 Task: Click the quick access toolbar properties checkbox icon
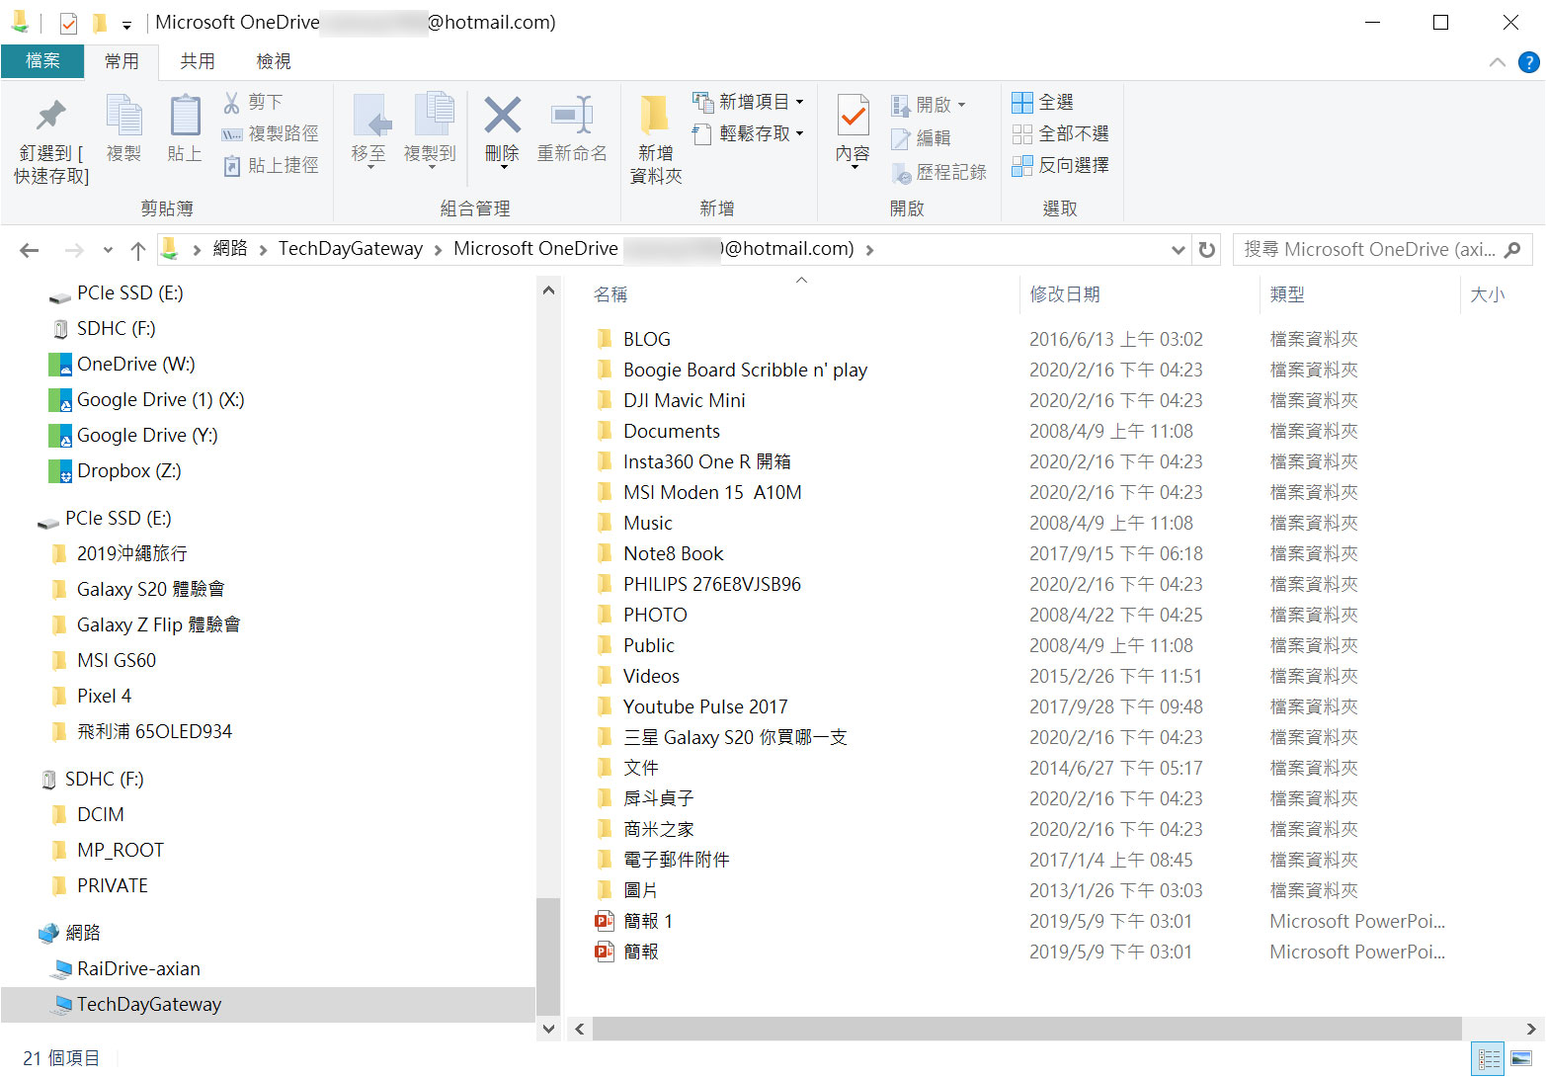click(x=68, y=23)
